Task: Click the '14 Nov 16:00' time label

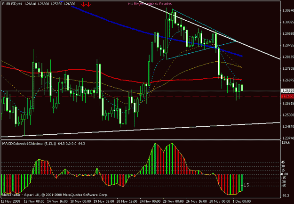Action: (57, 201)
